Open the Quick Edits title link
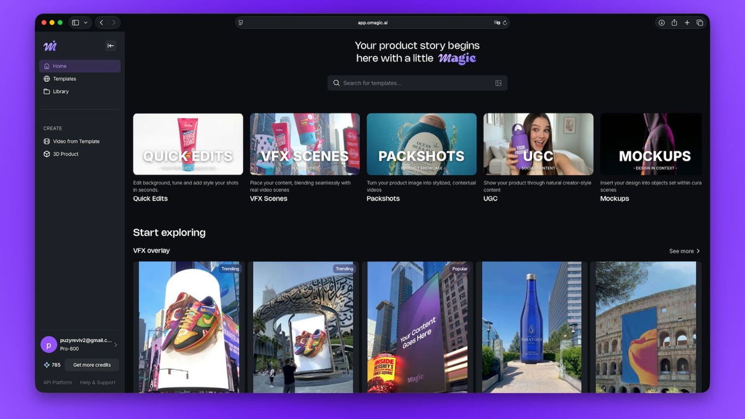Screen dimensions: 745x419 [x=150, y=199]
